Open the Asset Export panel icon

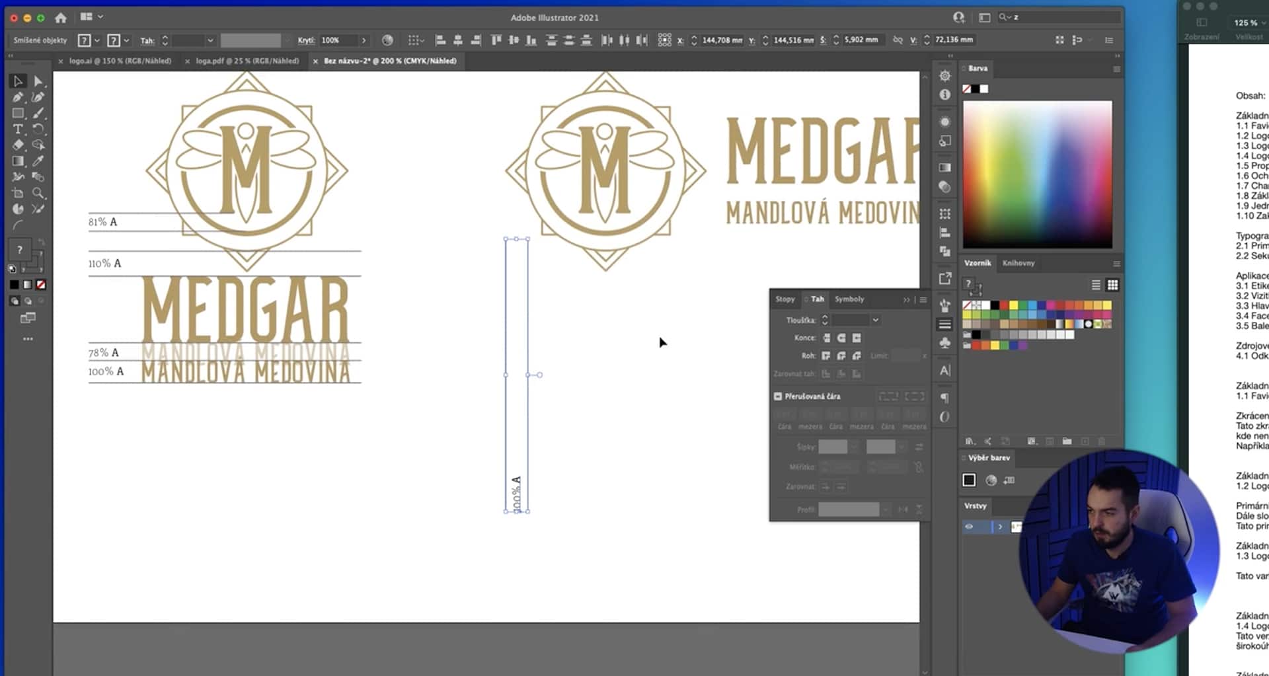(945, 278)
